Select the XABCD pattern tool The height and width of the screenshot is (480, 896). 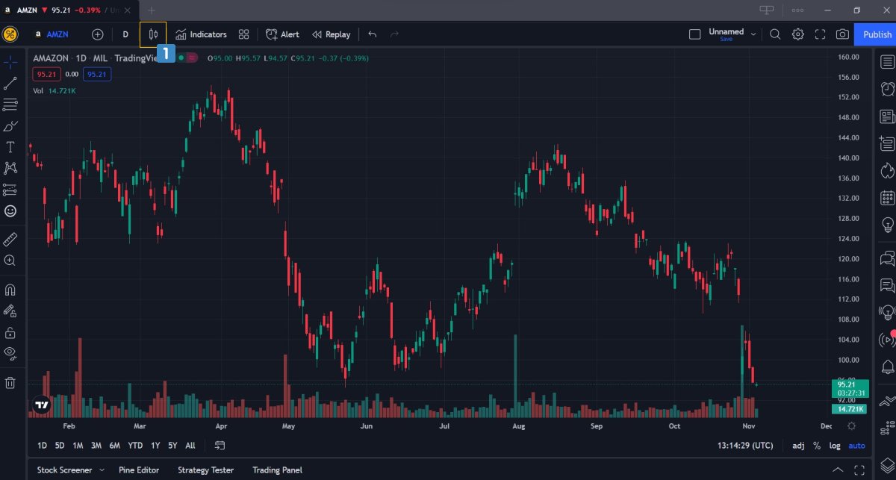point(10,168)
